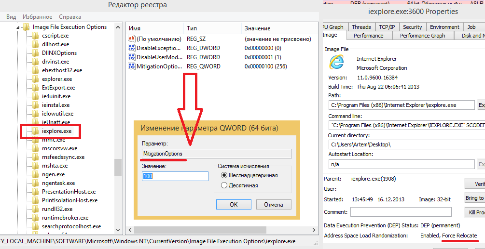Screen dimensions: 485x249
Task: Click the DisableException binary value icon
Action: [x=132, y=48]
